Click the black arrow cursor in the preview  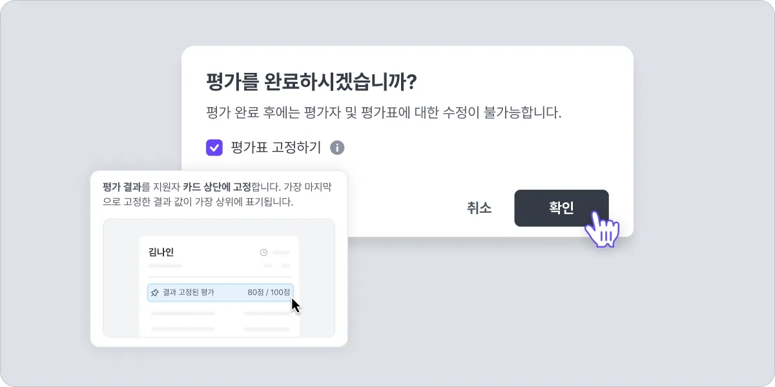[296, 305]
